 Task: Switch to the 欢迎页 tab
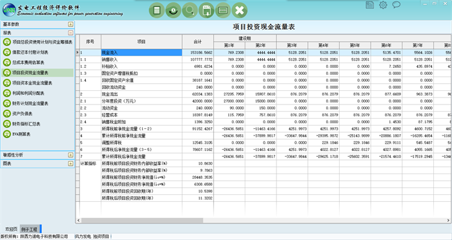[12, 229]
